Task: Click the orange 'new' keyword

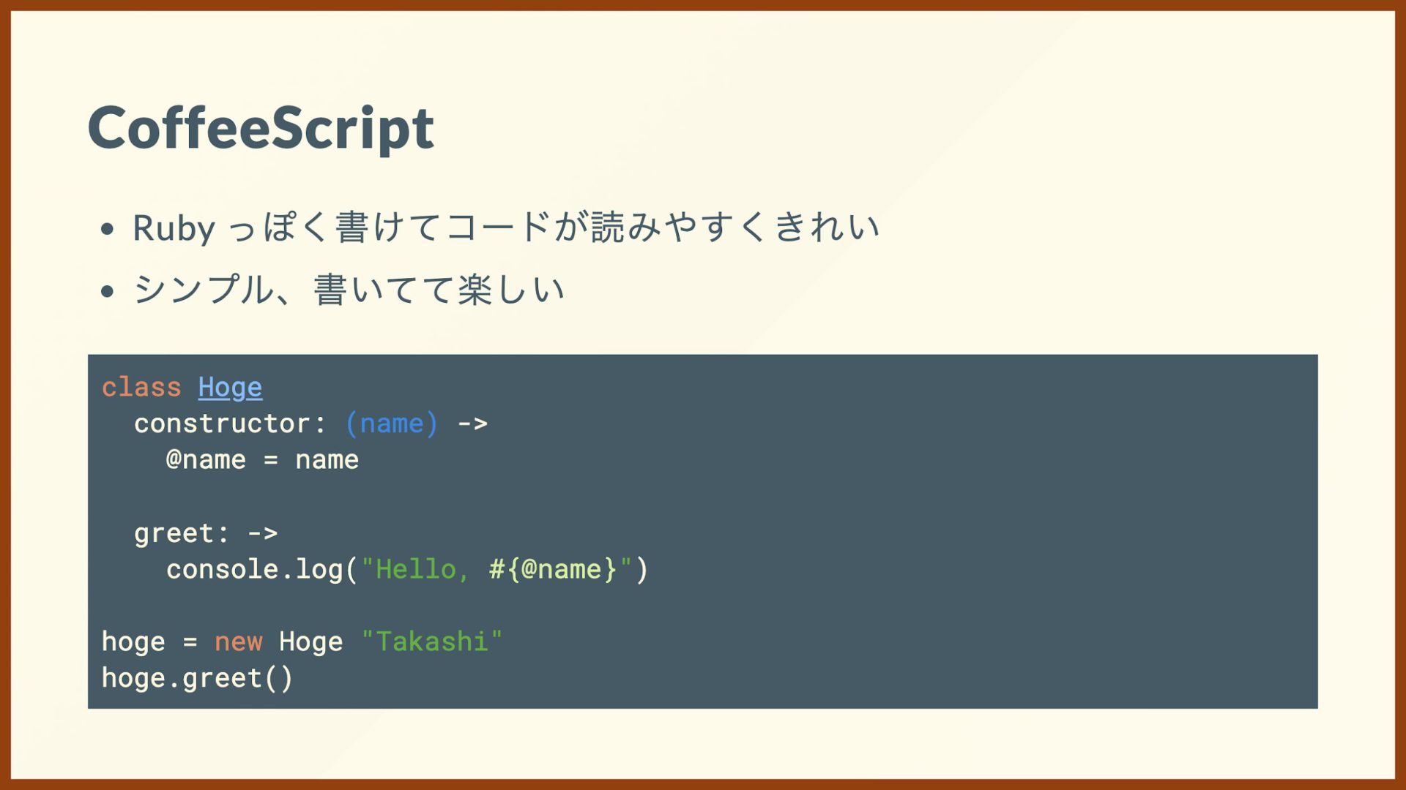Action: (x=238, y=642)
